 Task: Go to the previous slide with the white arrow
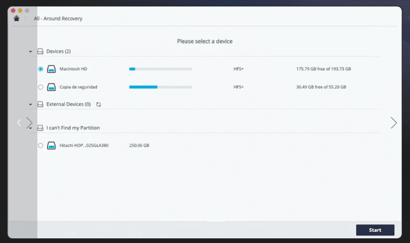click(x=19, y=123)
